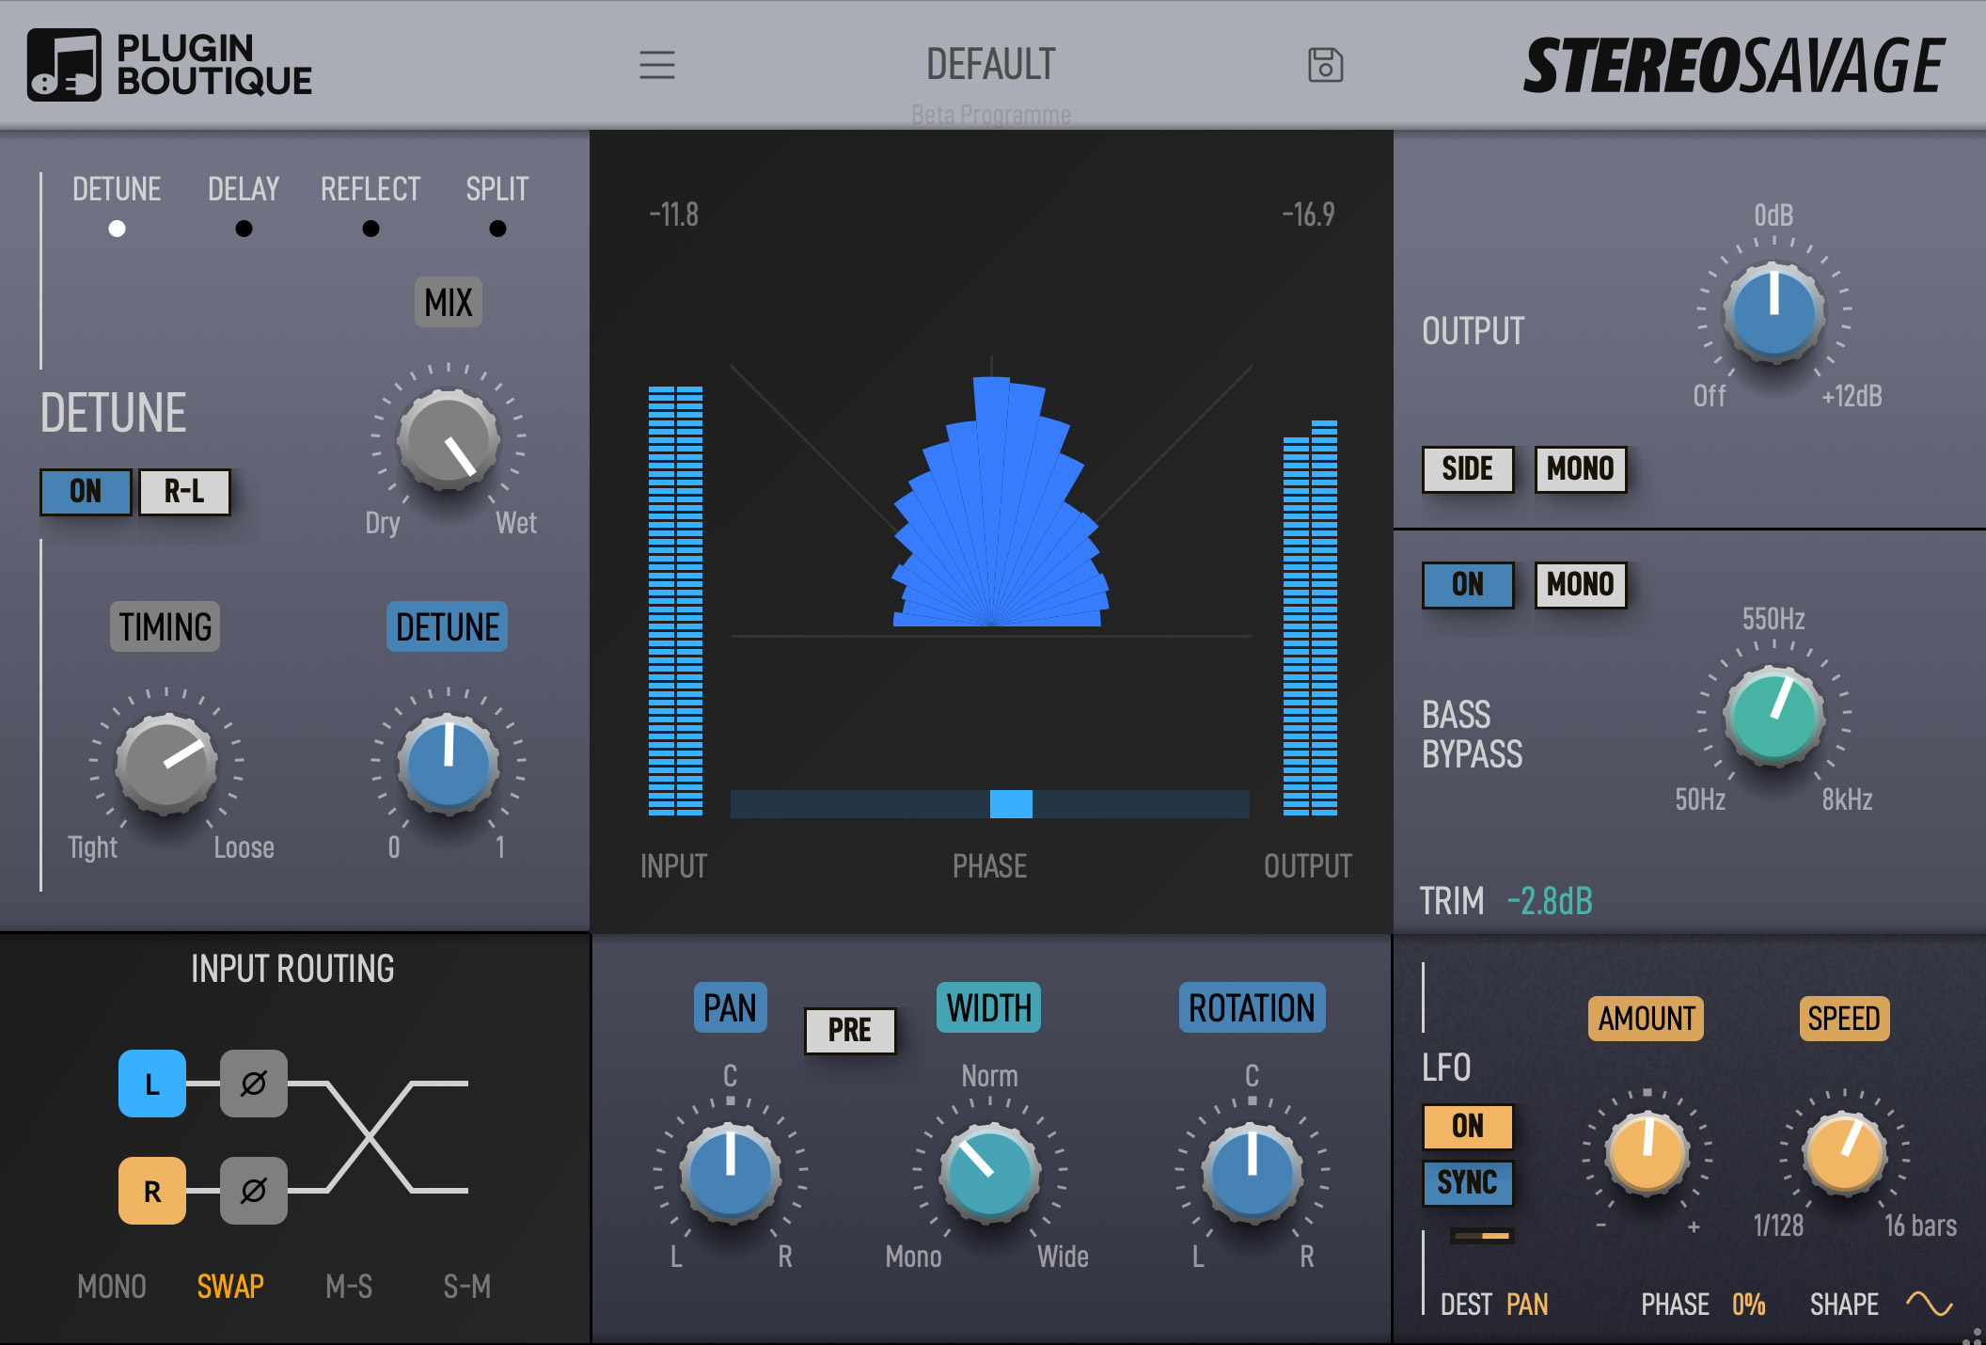The width and height of the screenshot is (1986, 1345).
Task: Open the hamburger menu
Action: 658,65
